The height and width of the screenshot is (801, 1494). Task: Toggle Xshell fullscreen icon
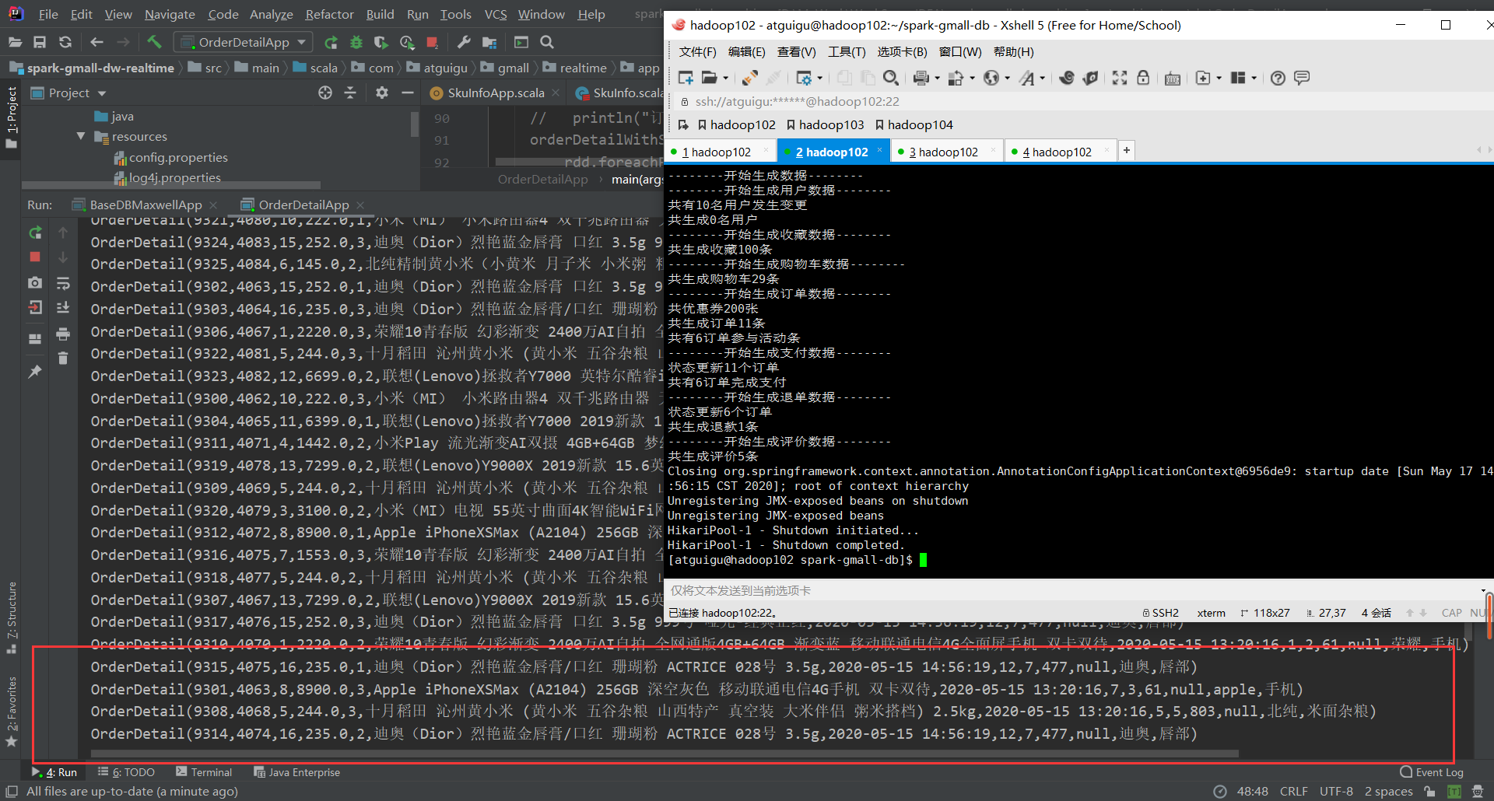point(1119,78)
